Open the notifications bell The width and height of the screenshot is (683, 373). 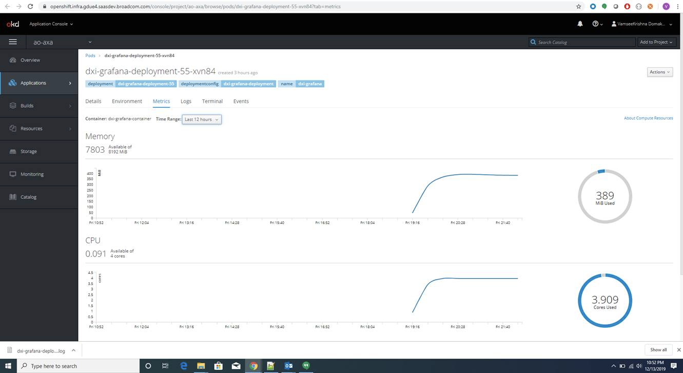[x=579, y=24]
